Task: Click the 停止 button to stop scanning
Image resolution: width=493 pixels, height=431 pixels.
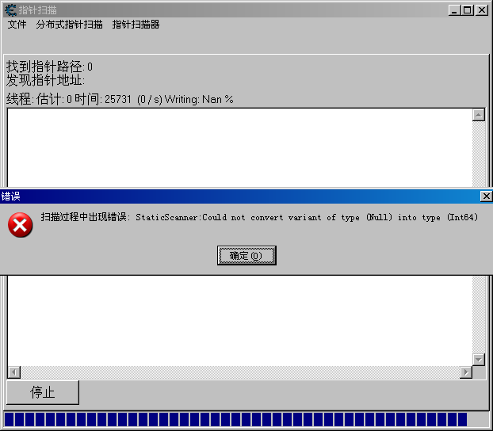Action: click(43, 393)
